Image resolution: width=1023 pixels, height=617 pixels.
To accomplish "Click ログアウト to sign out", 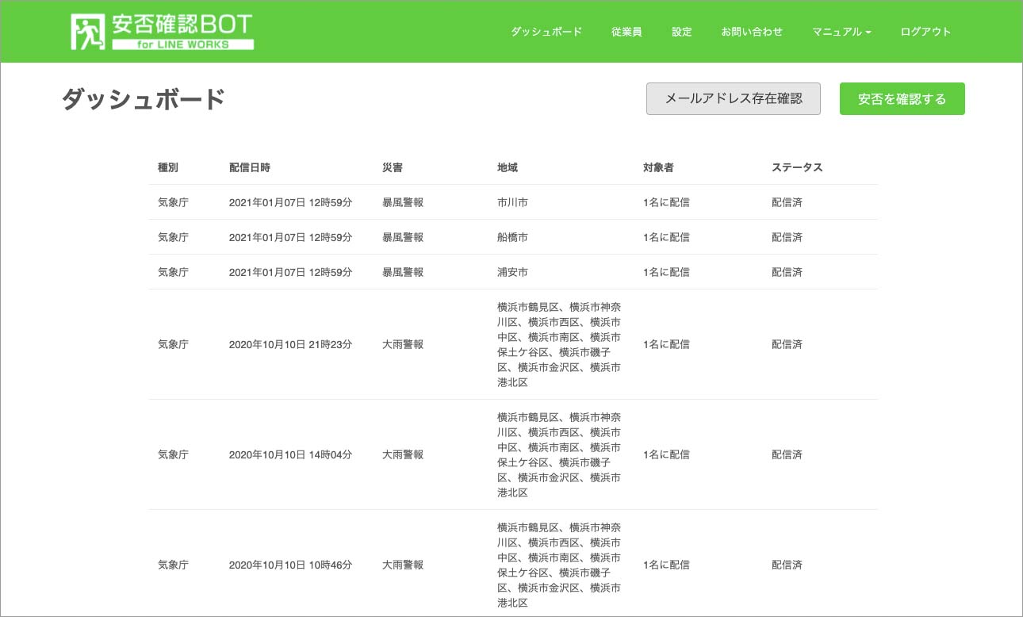I will point(925,32).
